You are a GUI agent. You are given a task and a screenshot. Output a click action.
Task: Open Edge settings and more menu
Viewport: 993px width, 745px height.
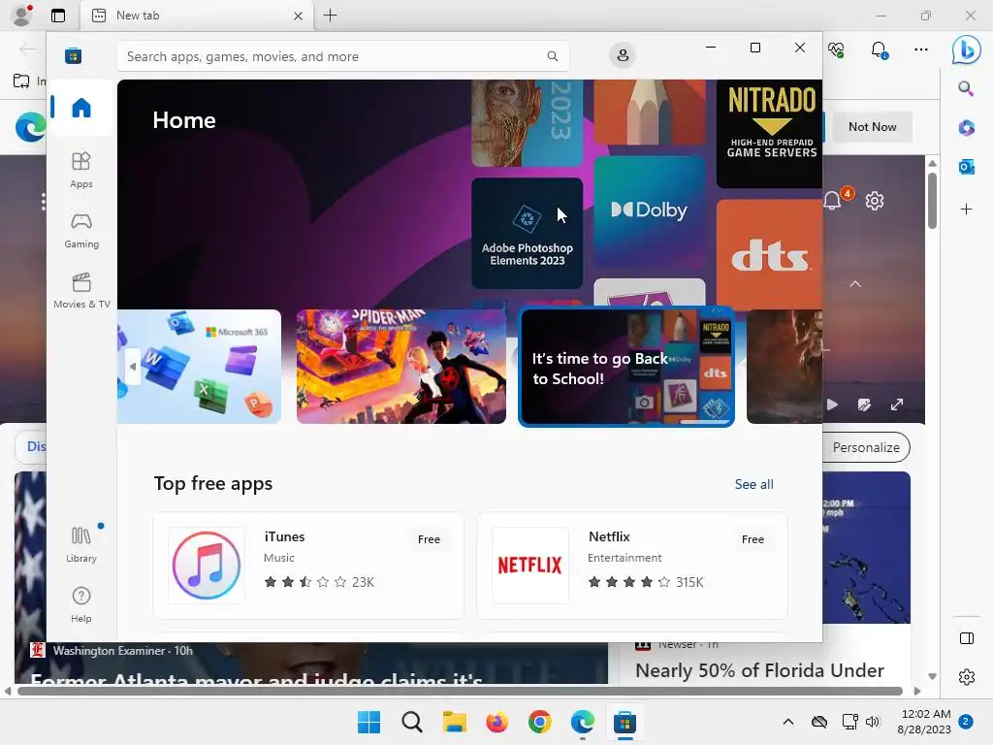click(x=921, y=49)
